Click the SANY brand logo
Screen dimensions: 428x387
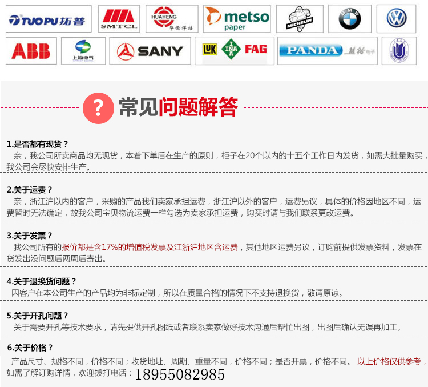(150, 51)
